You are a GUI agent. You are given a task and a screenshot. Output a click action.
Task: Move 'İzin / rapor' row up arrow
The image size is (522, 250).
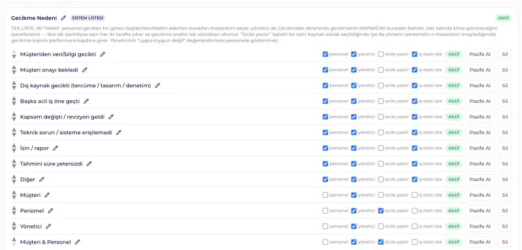[x=14, y=145]
